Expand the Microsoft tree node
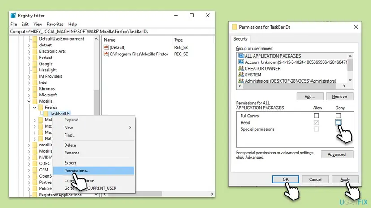 coord(29,95)
